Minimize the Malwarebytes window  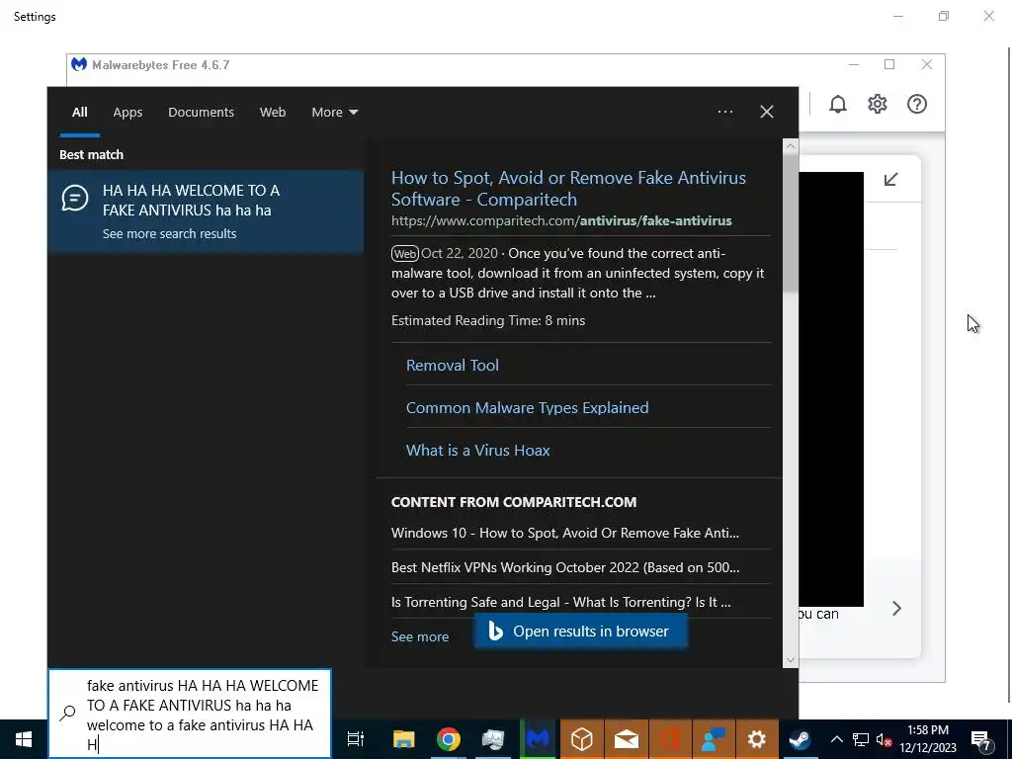853,64
